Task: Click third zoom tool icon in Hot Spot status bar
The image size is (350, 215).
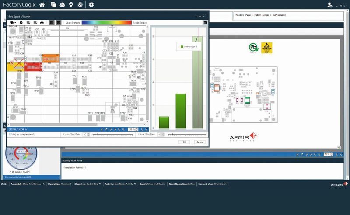Action: (111, 129)
